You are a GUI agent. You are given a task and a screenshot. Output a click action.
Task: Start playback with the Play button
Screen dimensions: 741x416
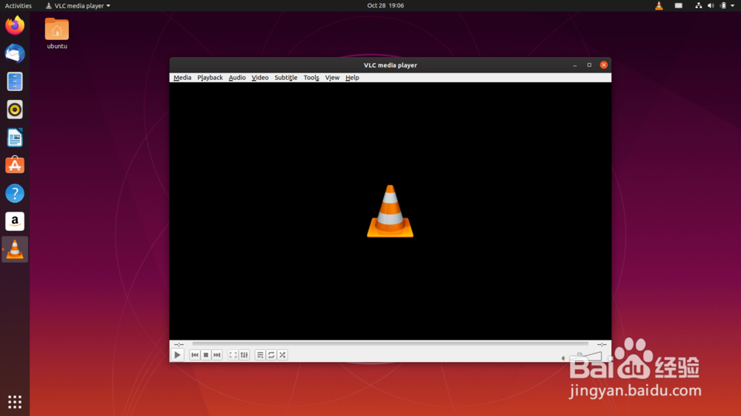(x=177, y=355)
